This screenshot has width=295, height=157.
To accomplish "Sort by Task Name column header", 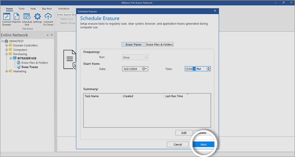I will [103, 96].
